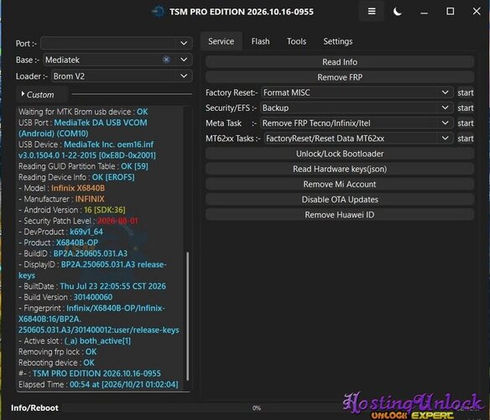Switch to the Flash tab
The height and width of the screenshot is (420, 490).
tap(260, 41)
